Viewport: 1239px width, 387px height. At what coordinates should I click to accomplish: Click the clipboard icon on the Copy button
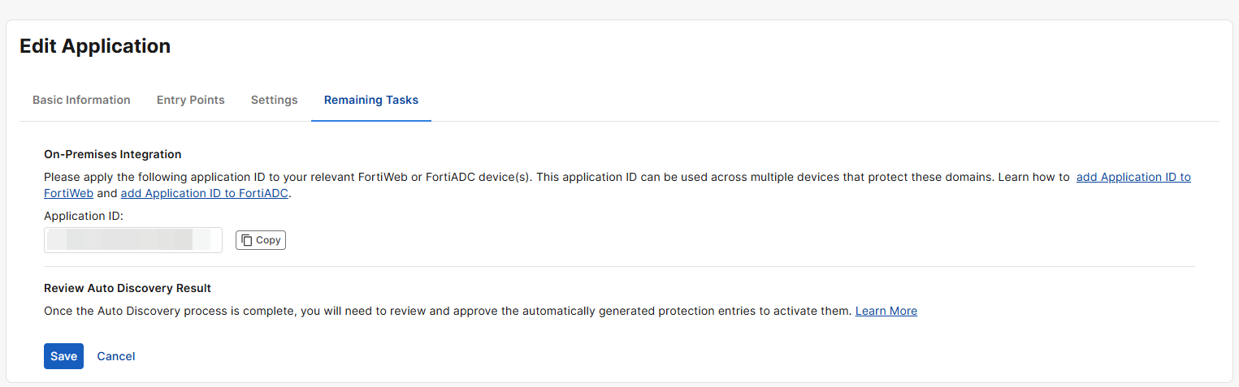pos(247,240)
